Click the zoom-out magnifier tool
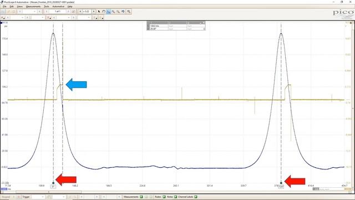The height and width of the screenshot is (200, 355). (x=118, y=11)
